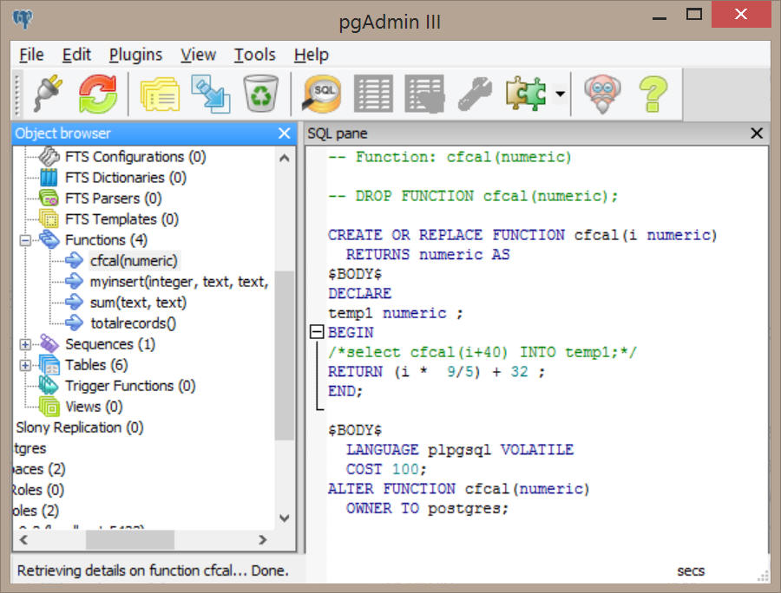Open the Plugins dropdown arrow
Screen dimensions: 781x593
[x=561, y=94]
